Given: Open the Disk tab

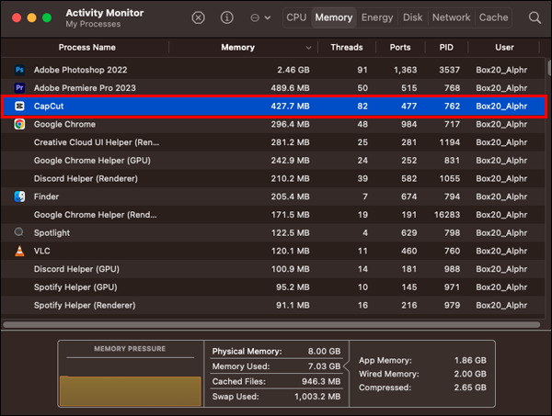Looking at the screenshot, I should coord(412,17).
